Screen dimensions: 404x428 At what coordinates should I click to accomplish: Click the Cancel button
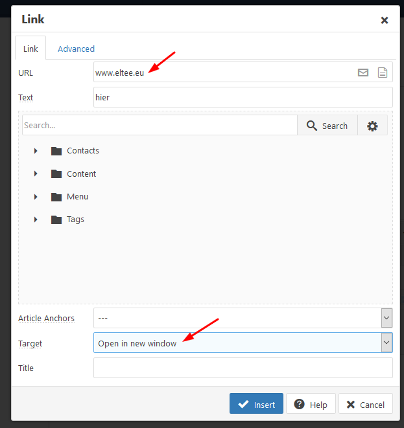(x=366, y=405)
